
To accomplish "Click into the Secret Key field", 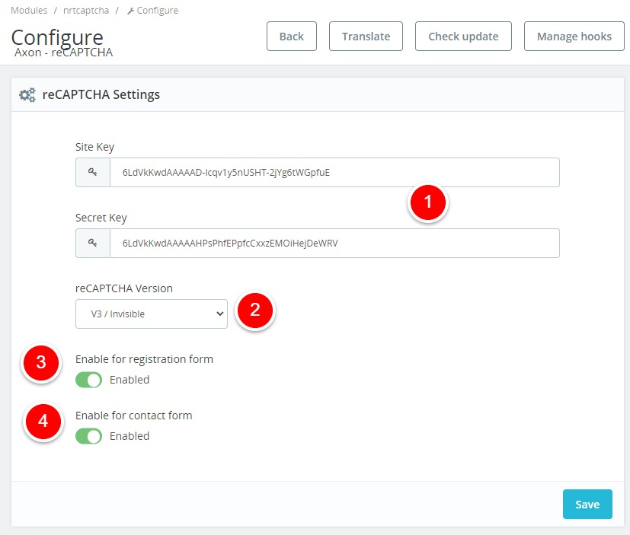I will (334, 244).
